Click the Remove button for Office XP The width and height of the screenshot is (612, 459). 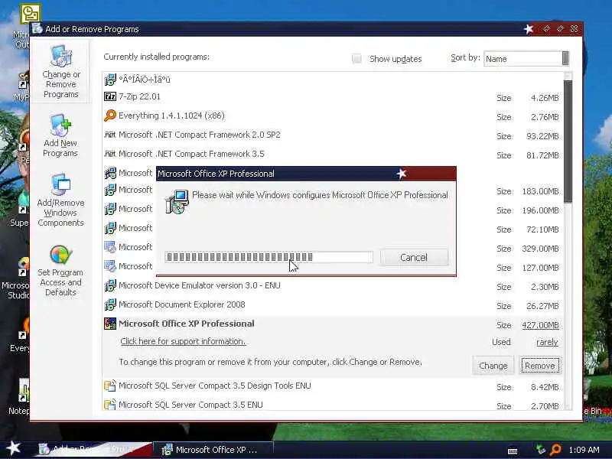[540, 366]
